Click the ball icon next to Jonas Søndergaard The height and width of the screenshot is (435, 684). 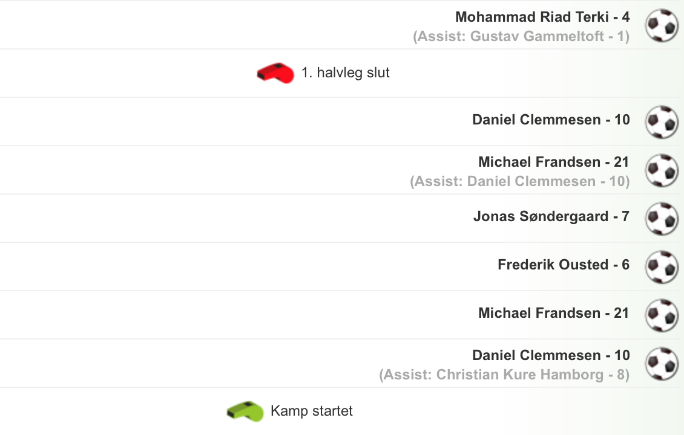point(661,219)
